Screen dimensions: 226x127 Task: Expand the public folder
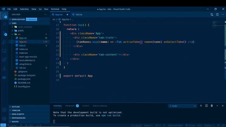click(21, 31)
